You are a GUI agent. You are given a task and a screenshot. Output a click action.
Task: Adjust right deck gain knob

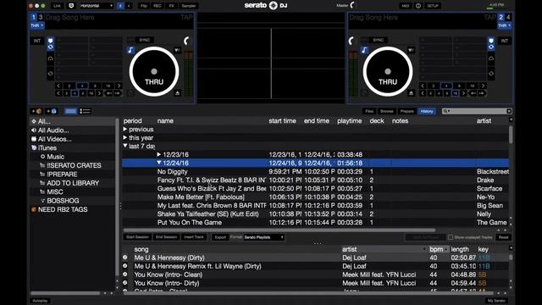pyautogui.click(x=351, y=42)
